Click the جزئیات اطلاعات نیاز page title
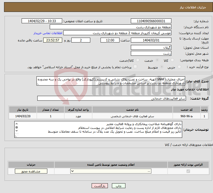The width and height of the screenshot is (213, 193). [193, 7]
